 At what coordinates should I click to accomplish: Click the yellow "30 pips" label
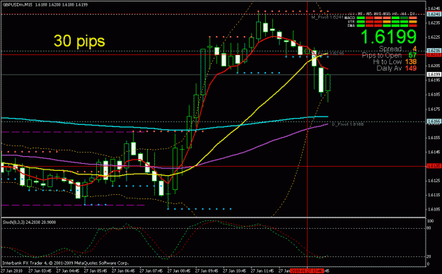point(79,41)
